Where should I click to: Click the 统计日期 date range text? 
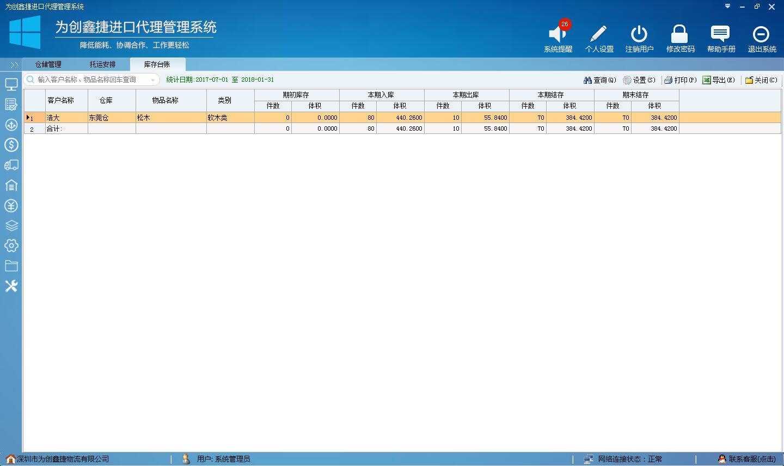pyautogui.click(x=220, y=79)
